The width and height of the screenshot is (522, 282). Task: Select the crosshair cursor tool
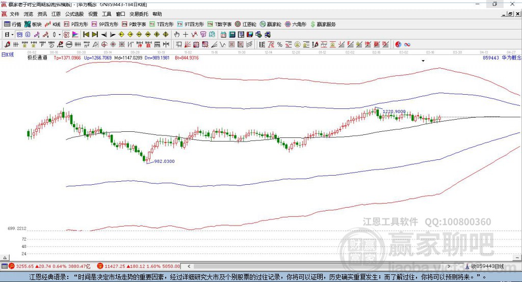click(186, 35)
